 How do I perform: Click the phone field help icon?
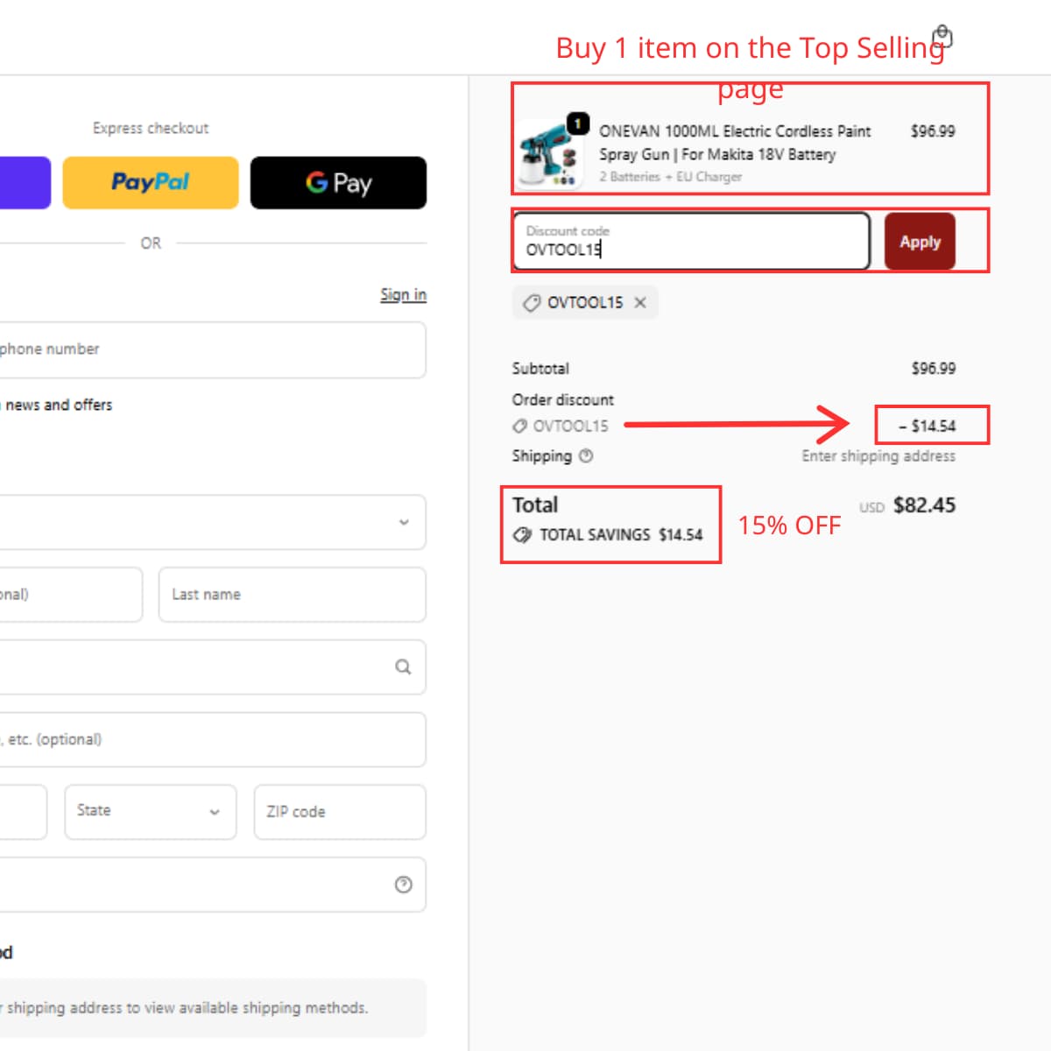[403, 885]
